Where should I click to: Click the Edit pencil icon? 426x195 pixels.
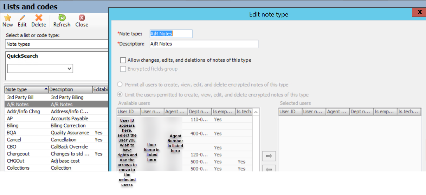click(x=22, y=18)
